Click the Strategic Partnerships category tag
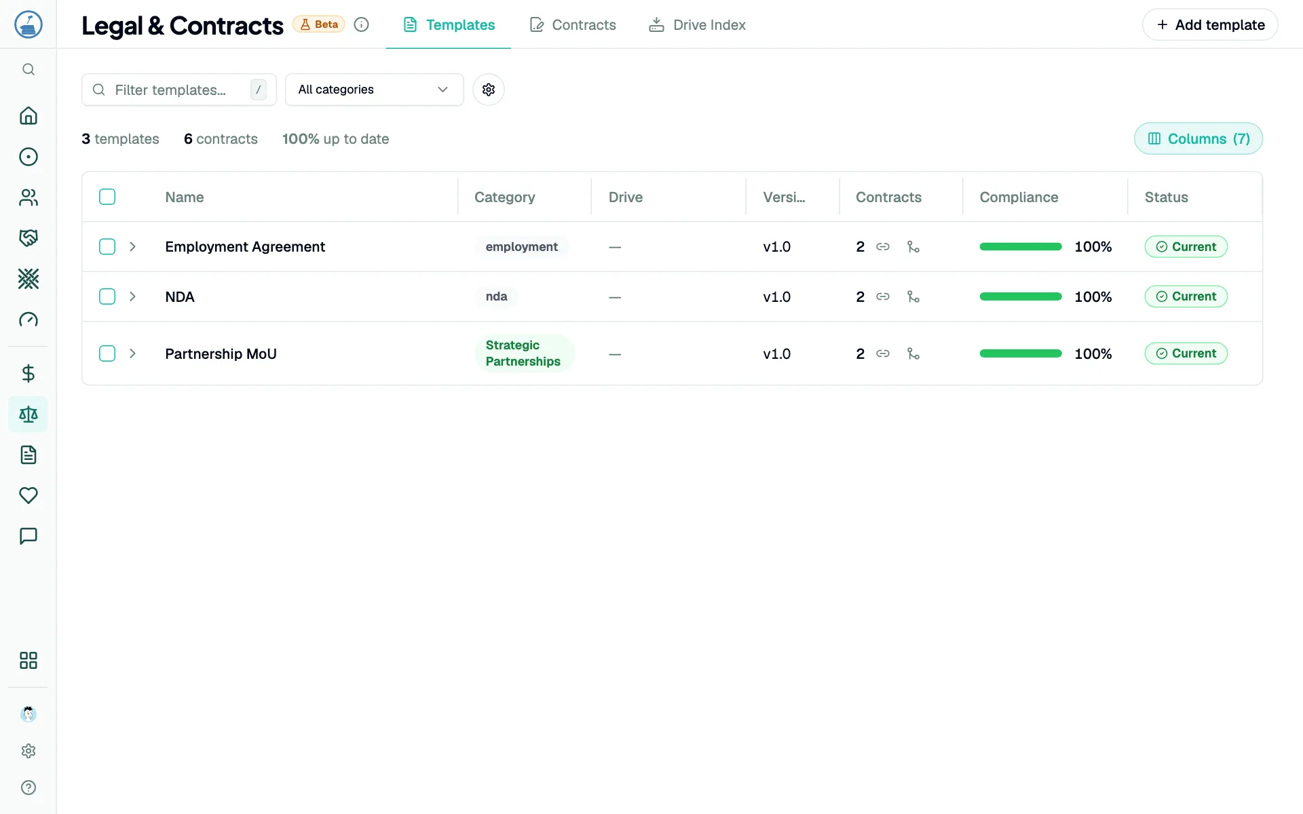Viewport: 1303px width, 814px height. [x=524, y=353]
